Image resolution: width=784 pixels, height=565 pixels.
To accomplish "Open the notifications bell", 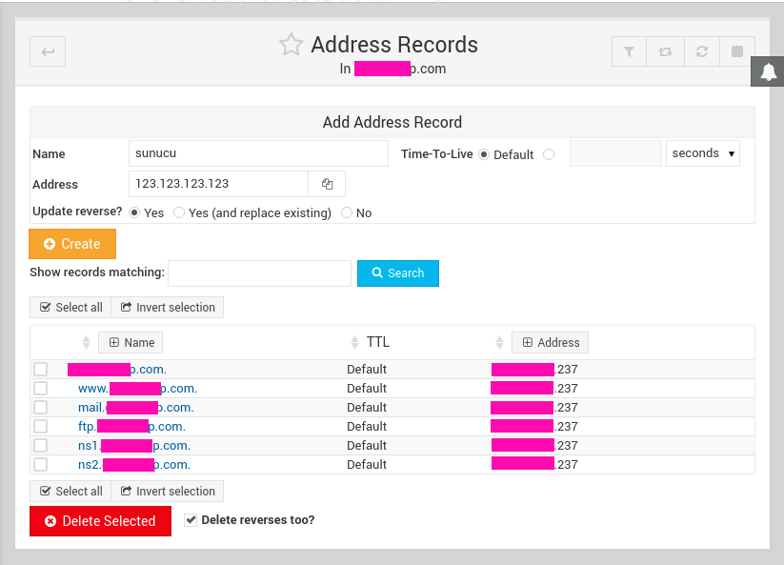I will tap(768, 72).
